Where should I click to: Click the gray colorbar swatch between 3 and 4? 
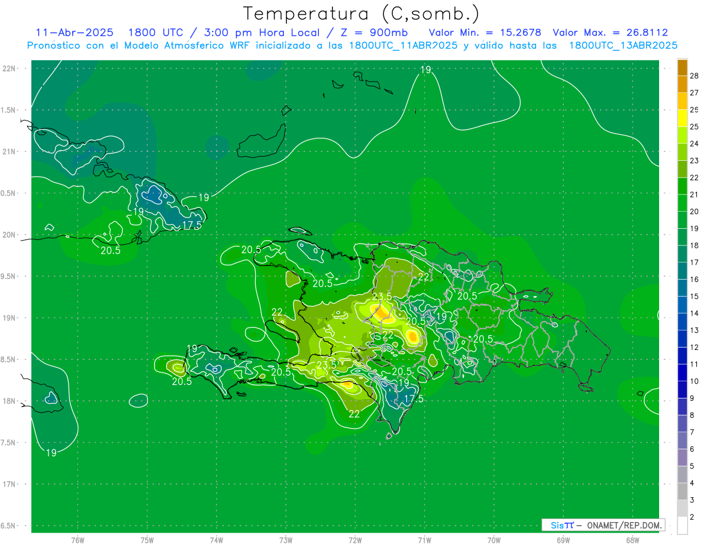click(x=682, y=492)
